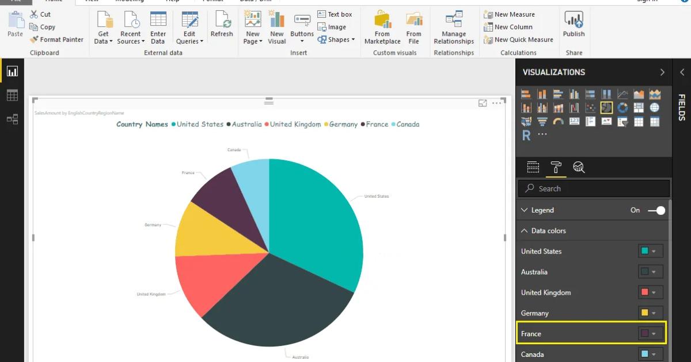Change the color swatch for France

pyautogui.click(x=651, y=333)
